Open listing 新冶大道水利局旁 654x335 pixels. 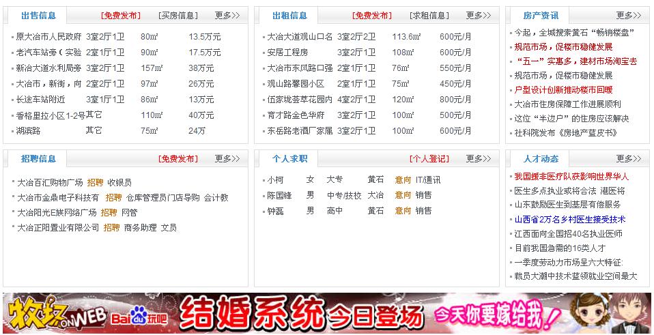point(48,68)
